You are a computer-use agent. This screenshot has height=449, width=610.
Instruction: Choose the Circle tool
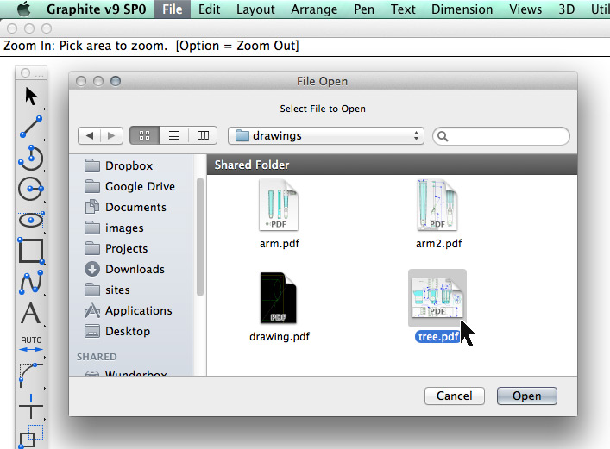[31, 188]
